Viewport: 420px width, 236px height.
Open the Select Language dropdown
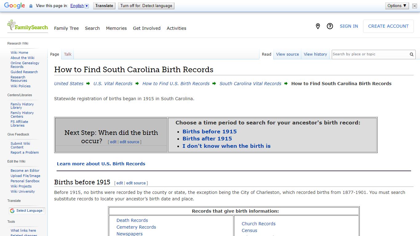(x=27, y=211)
